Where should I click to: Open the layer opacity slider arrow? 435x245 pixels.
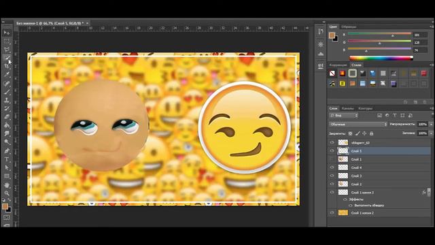click(431, 125)
